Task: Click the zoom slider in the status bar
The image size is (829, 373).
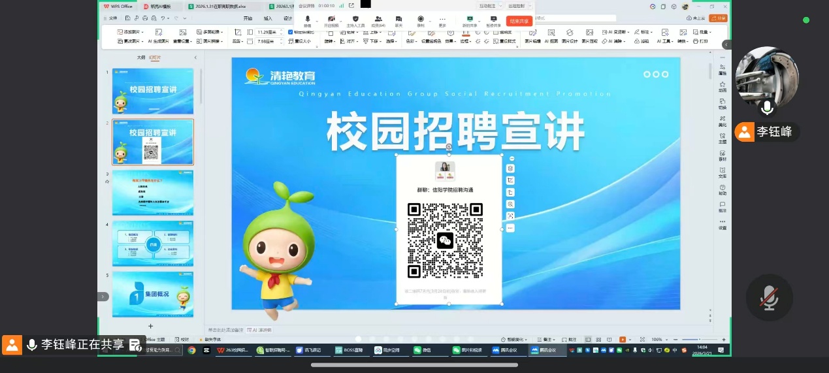Action: pos(699,340)
